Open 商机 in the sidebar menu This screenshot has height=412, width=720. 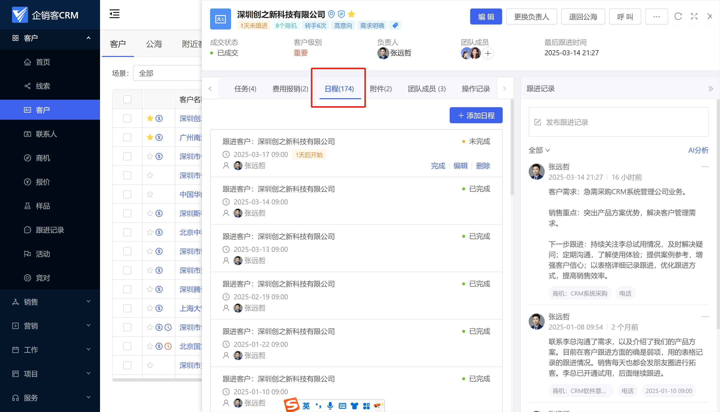[43, 158]
